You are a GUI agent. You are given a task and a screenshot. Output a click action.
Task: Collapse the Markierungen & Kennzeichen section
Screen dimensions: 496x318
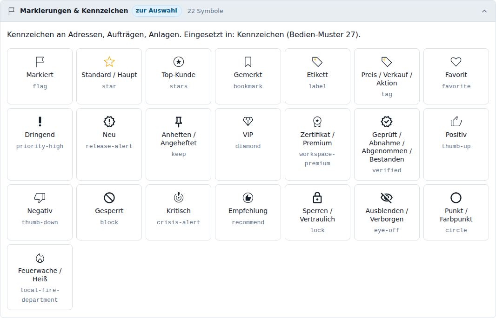tap(484, 11)
